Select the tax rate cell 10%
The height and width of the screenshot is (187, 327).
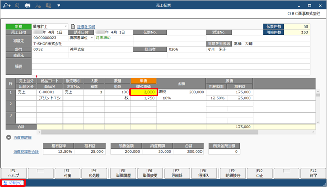167,98
